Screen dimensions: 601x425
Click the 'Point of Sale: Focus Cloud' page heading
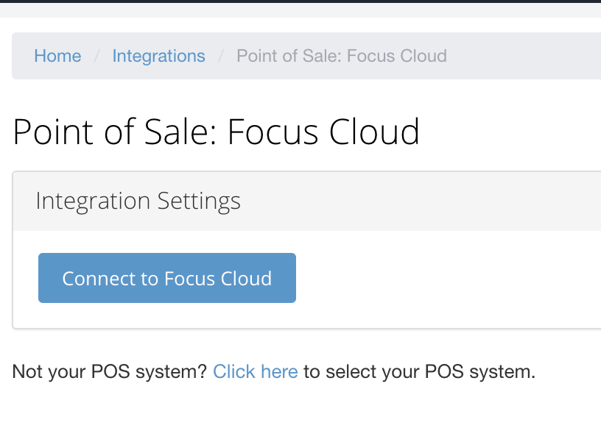tap(217, 132)
